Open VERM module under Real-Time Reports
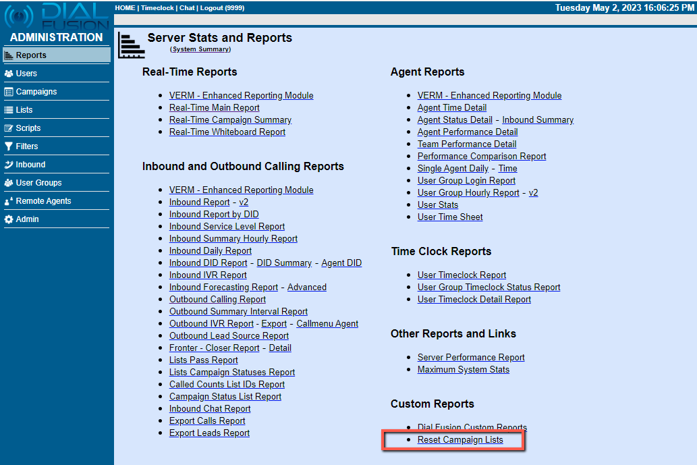 [x=242, y=96]
